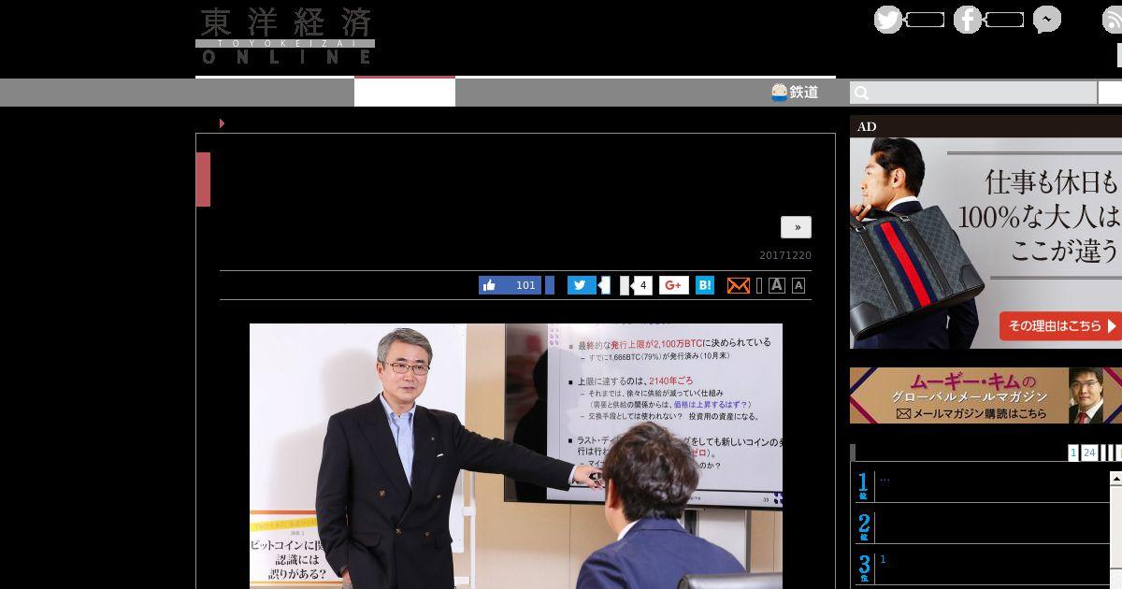1122x589 pixels.
Task: Click the Facebook icon in the header
Action: [x=968, y=20]
